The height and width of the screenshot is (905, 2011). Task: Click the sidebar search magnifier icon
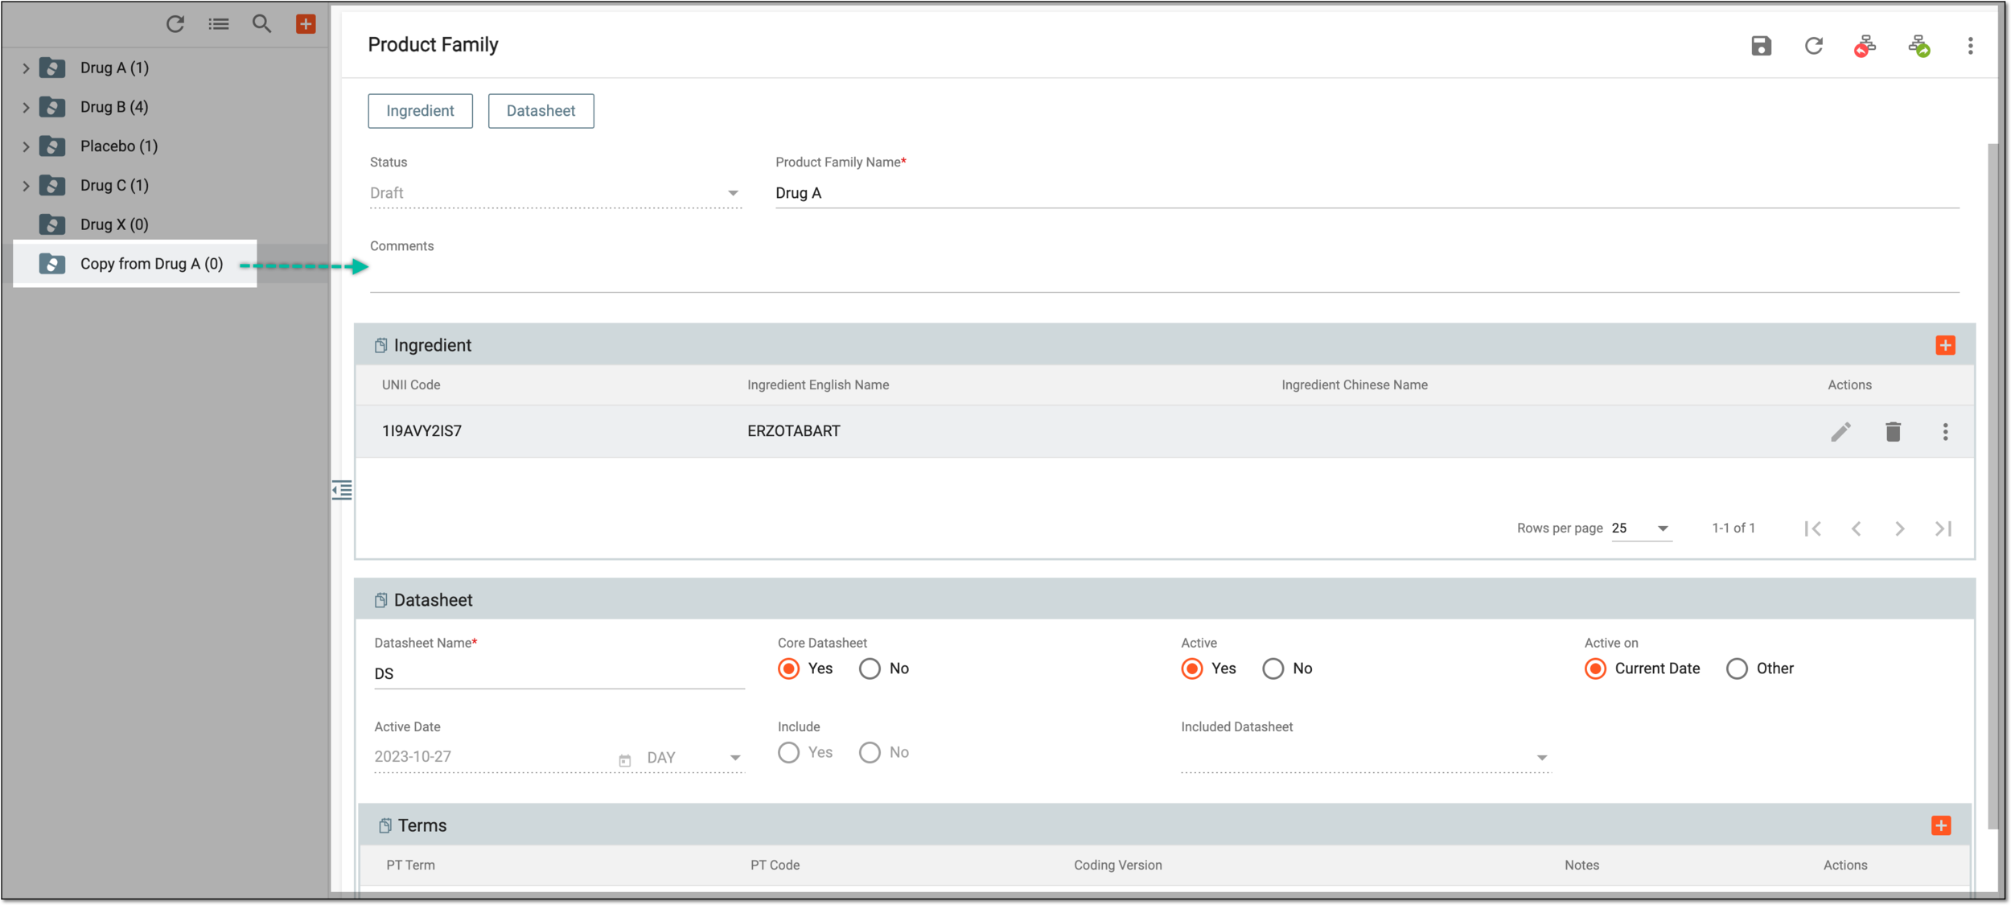tap(261, 24)
